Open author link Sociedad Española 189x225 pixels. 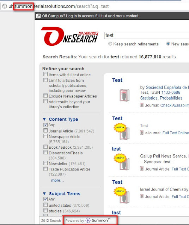coord(167,88)
